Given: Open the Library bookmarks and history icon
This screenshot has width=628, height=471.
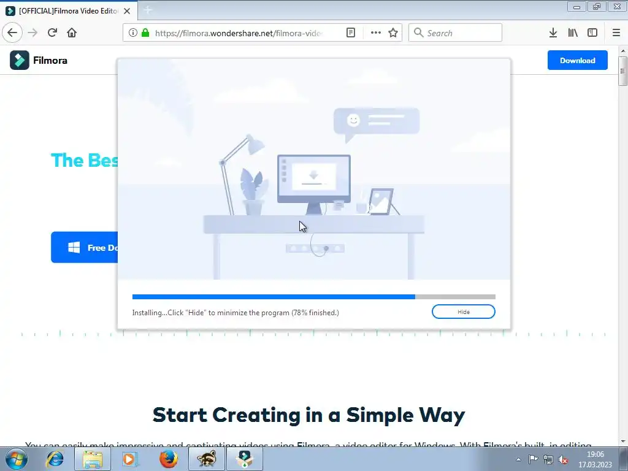Looking at the screenshot, I should tap(573, 33).
